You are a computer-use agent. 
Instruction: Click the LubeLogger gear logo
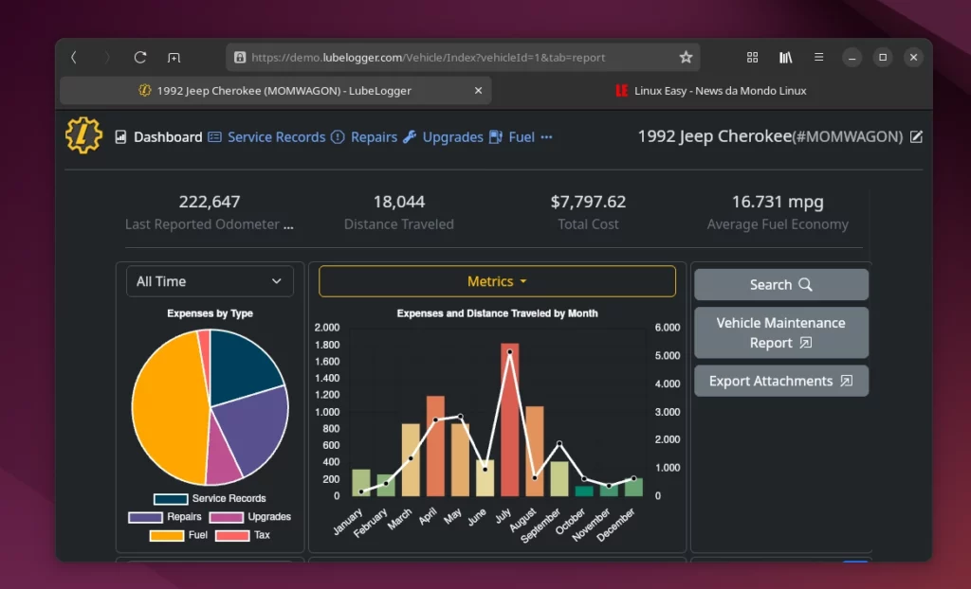coord(83,135)
